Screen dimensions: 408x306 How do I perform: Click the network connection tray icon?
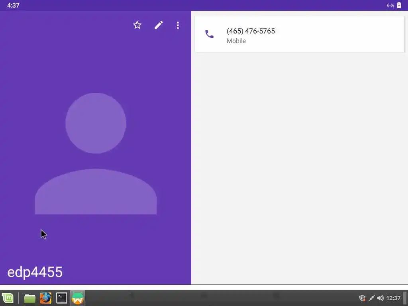[372, 298]
